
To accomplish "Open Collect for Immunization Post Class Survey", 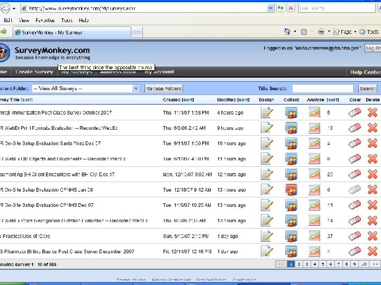I will (x=291, y=113).
